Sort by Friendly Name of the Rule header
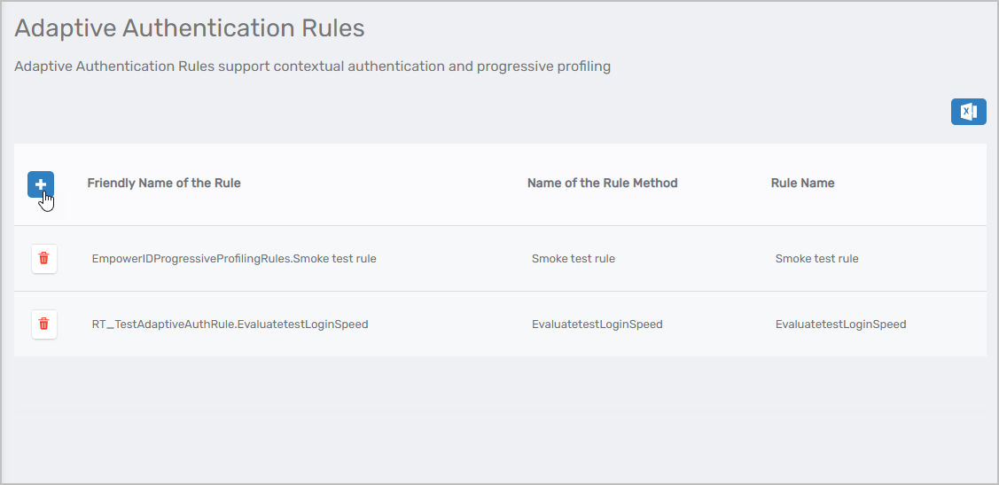Screen dimensions: 999x485 164,184
